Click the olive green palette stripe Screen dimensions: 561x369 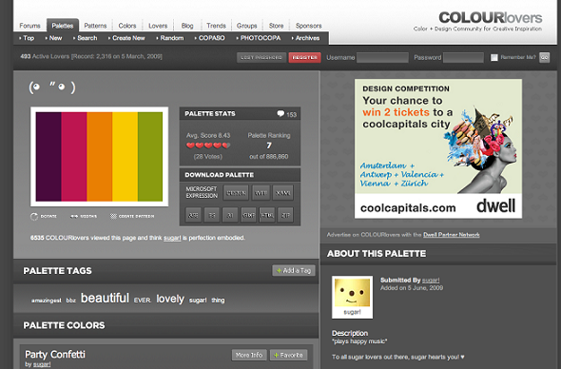coord(150,156)
